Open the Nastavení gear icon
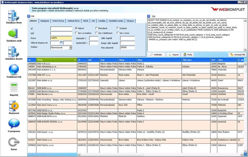Image resolution: width=248 pixels, height=157 pixels. (x=14, y=106)
